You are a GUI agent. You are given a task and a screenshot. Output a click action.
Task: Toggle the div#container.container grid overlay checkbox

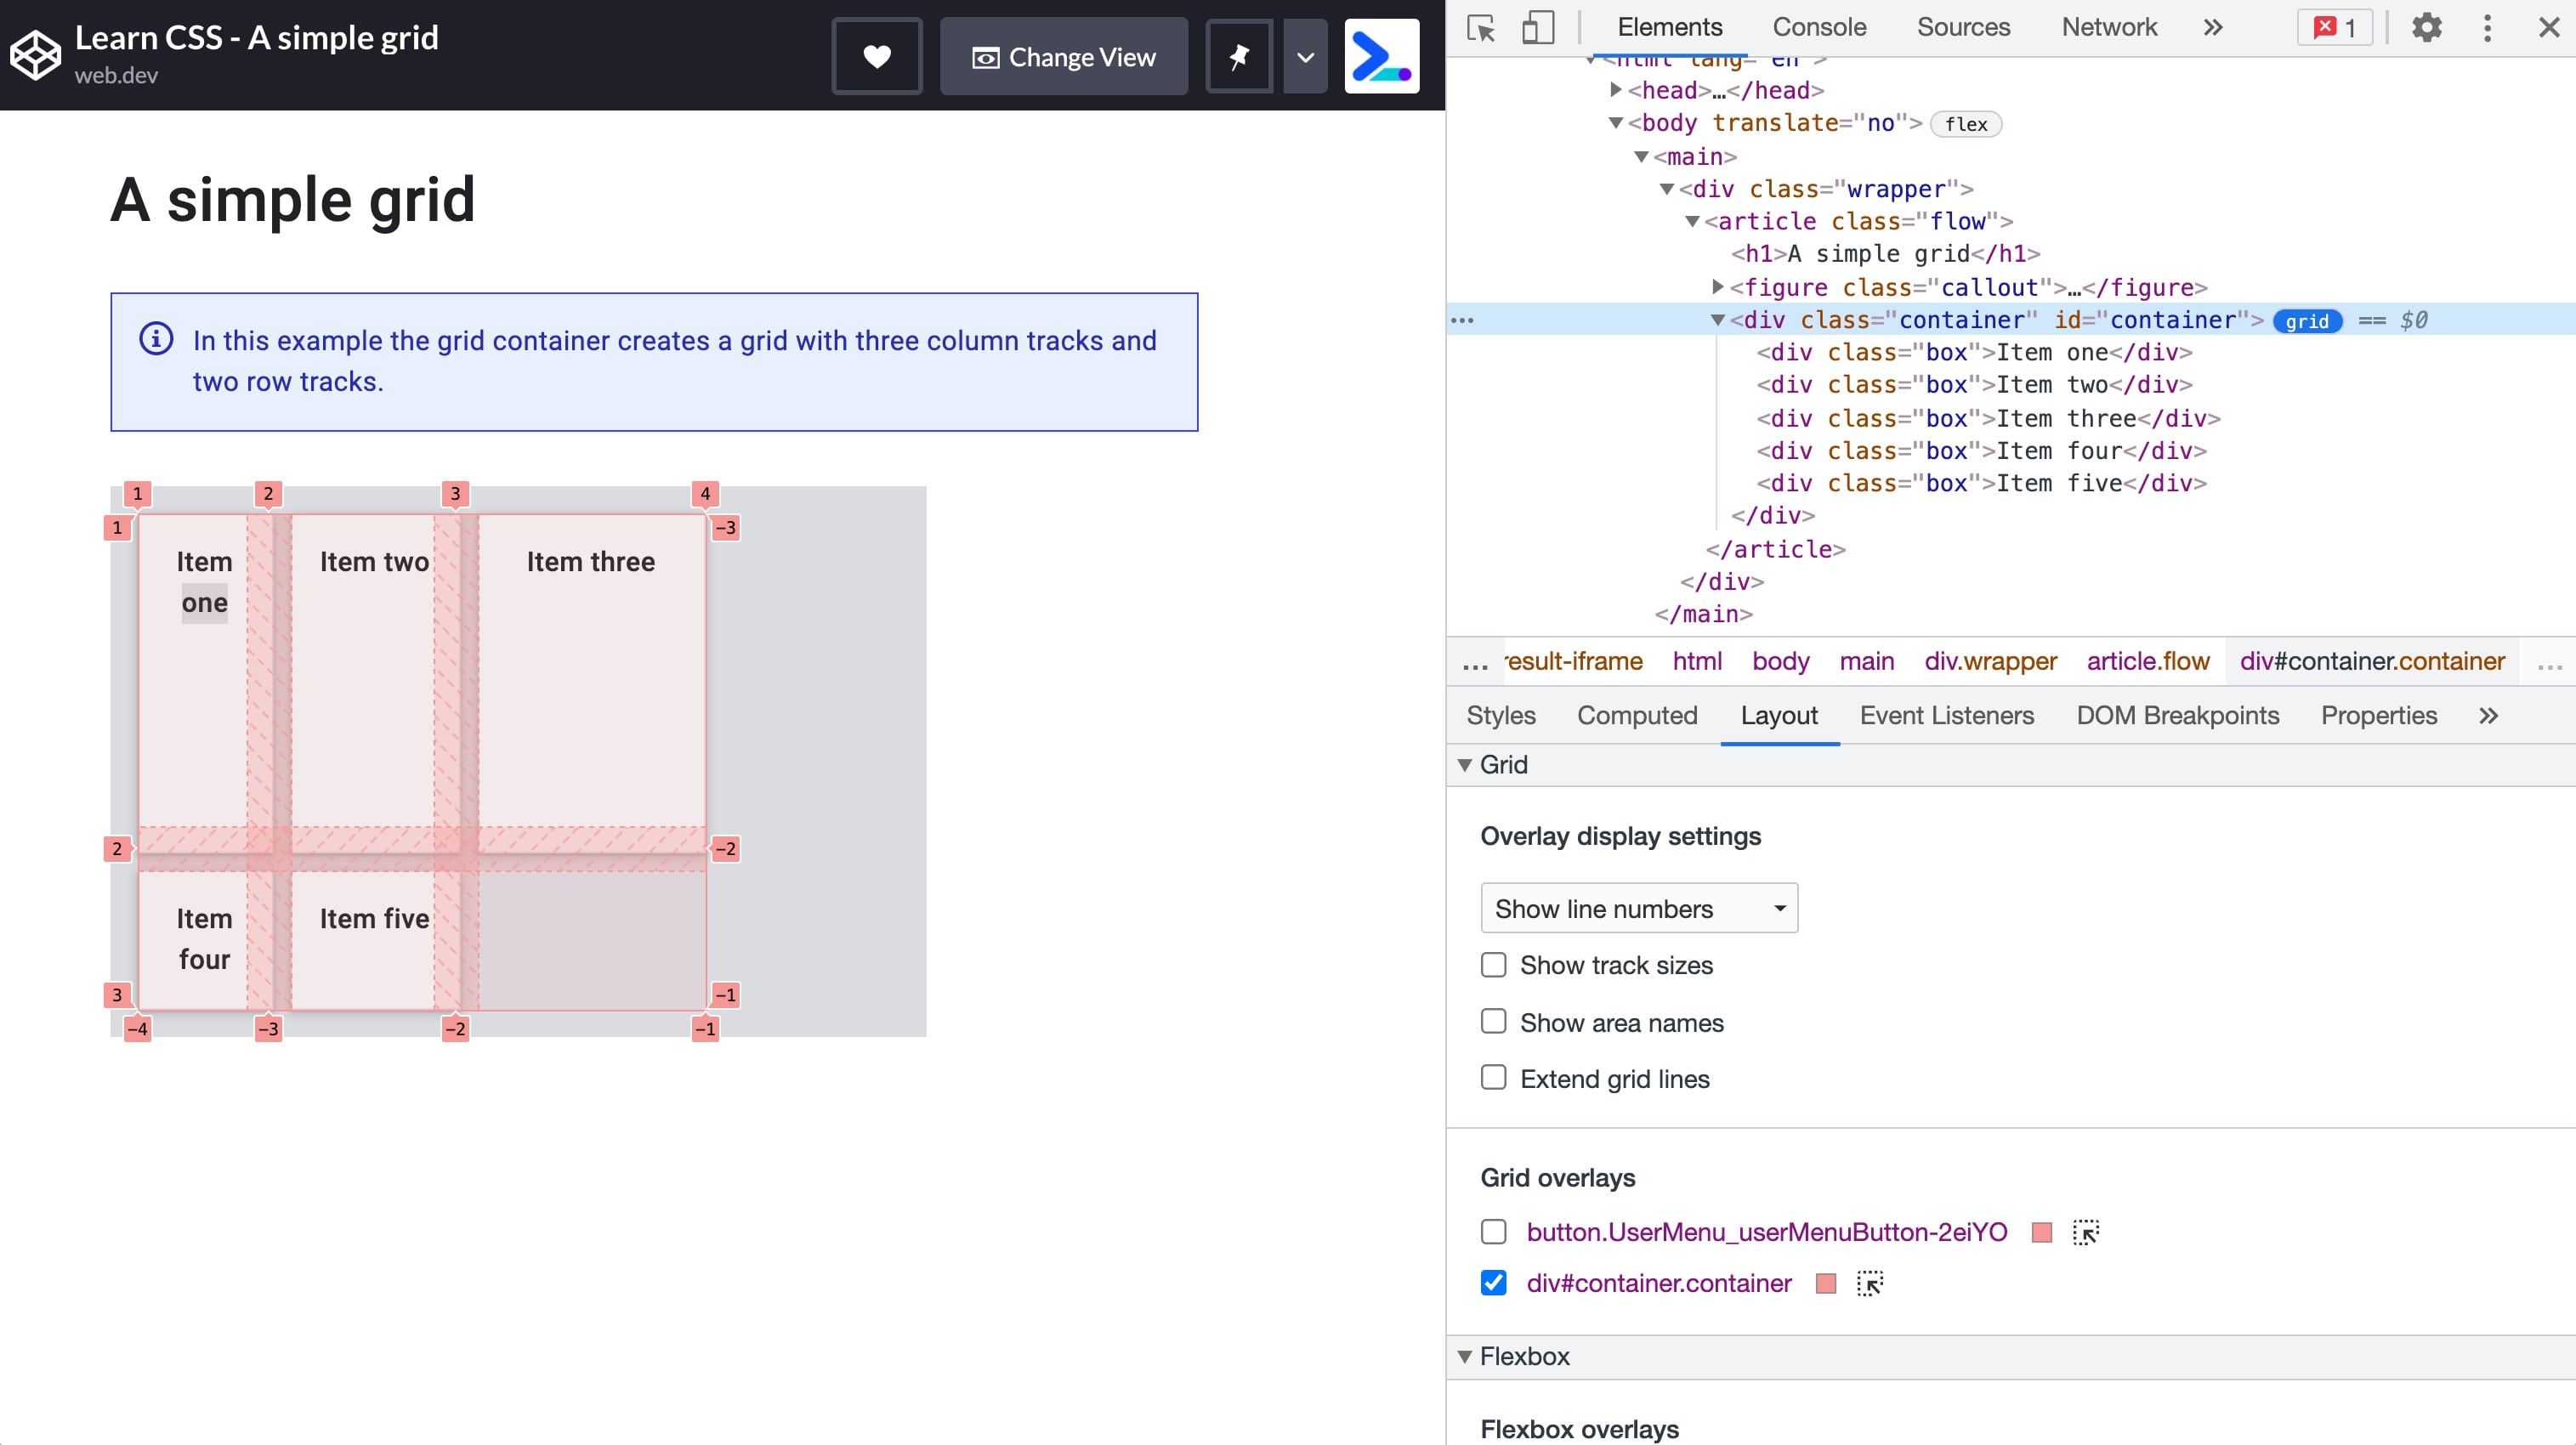(x=1495, y=1283)
